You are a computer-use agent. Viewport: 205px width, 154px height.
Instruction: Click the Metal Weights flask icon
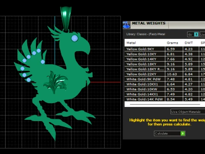tap(126, 25)
